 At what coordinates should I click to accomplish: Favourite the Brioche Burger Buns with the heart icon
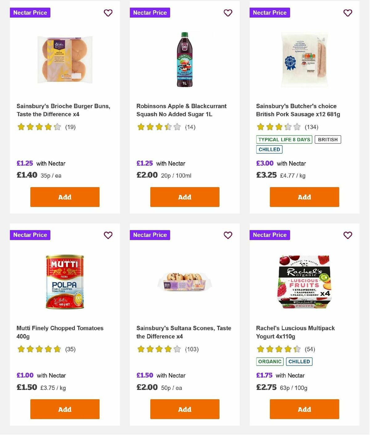click(x=108, y=13)
